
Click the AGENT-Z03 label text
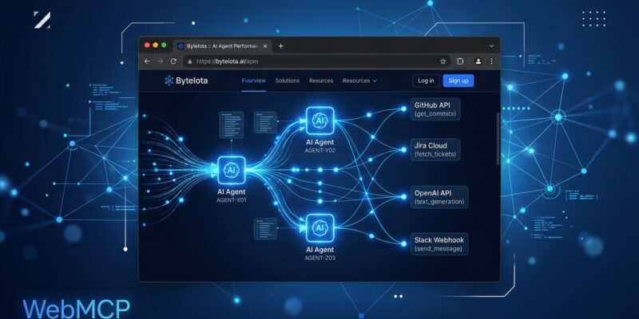(320, 258)
